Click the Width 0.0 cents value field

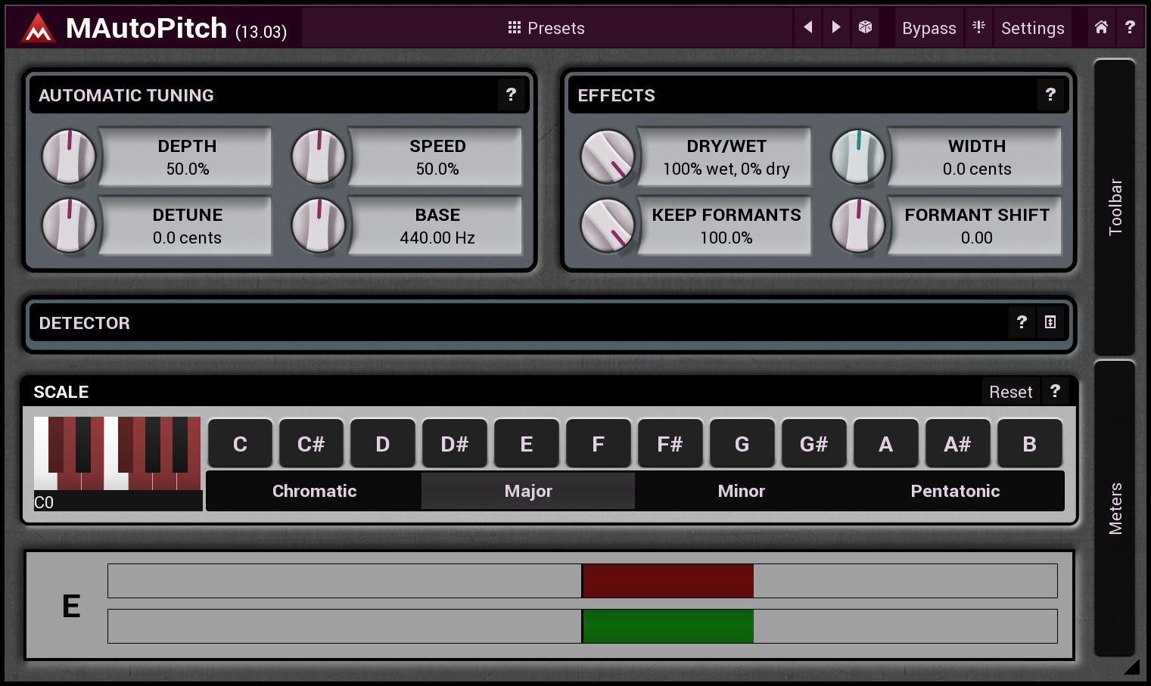coord(976,157)
